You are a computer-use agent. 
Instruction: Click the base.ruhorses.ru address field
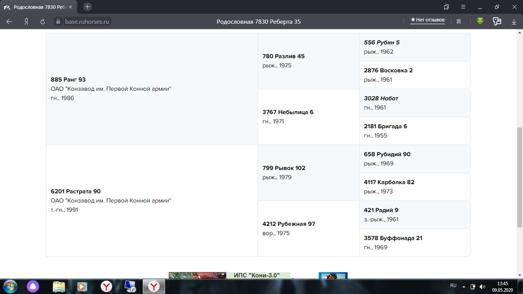pos(87,22)
